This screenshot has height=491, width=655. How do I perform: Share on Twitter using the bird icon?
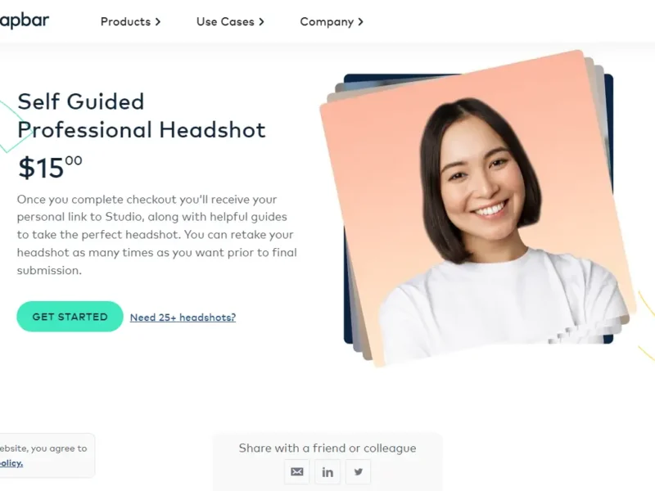coord(358,472)
